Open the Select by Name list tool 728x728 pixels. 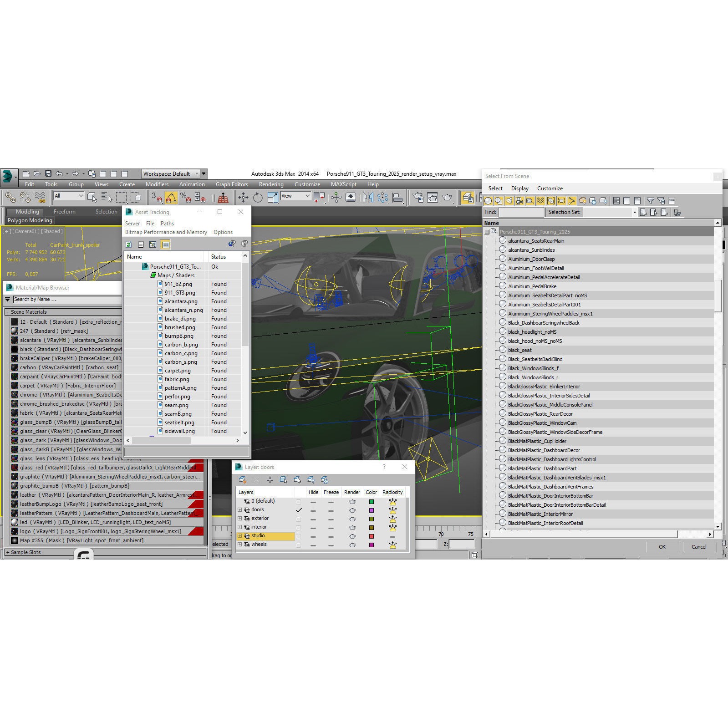pyautogui.click(x=107, y=197)
